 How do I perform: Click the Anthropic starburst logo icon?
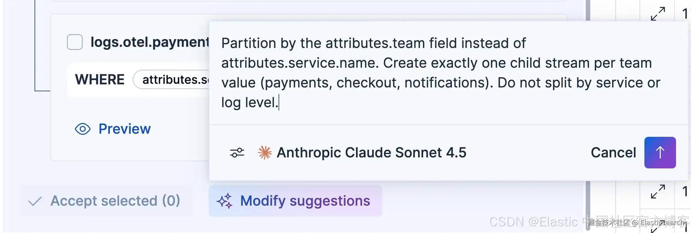click(x=264, y=153)
